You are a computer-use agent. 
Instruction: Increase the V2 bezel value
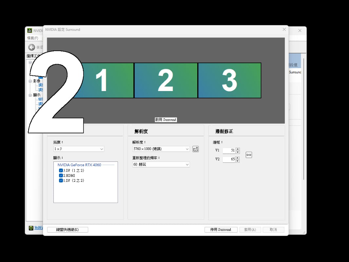pyautogui.click(x=238, y=158)
